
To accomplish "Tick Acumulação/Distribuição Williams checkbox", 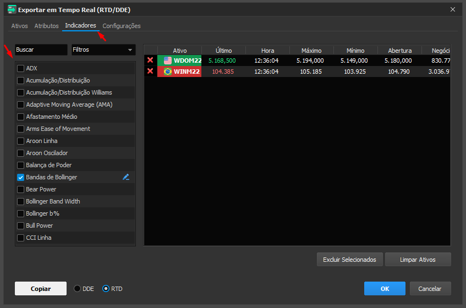I will click(x=20, y=92).
